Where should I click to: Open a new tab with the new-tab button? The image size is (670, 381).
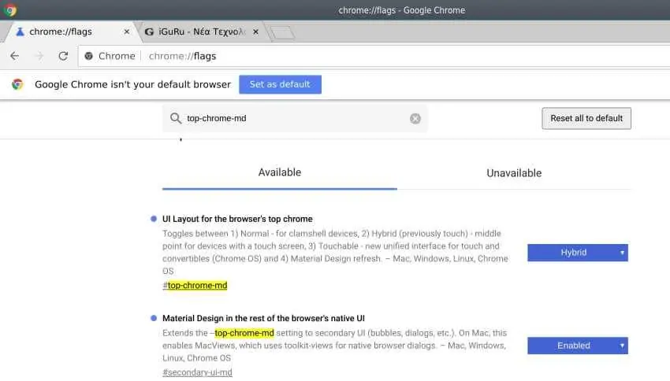click(283, 32)
